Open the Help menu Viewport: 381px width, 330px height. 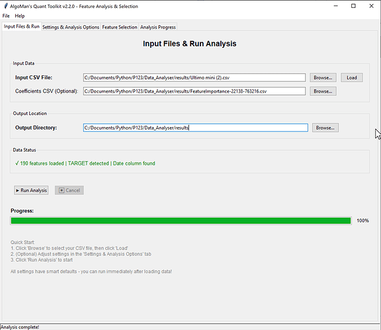click(20, 16)
